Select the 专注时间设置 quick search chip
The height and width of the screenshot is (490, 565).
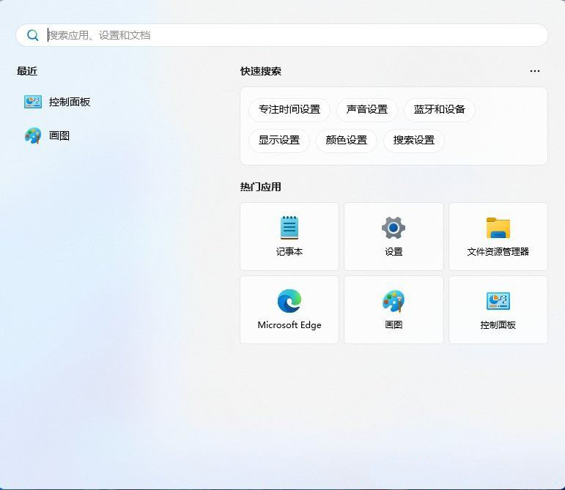coord(289,109)
